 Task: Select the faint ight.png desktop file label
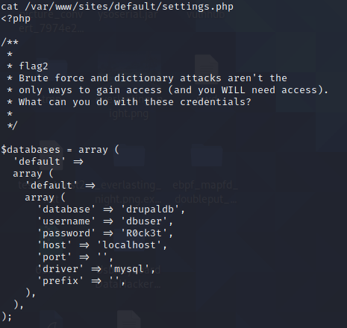(x=128, y=113)
